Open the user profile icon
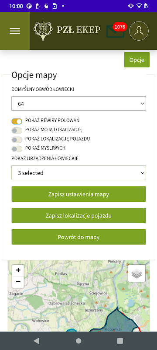Viewport: 157px width, 350px height. [x=139, y=31]
